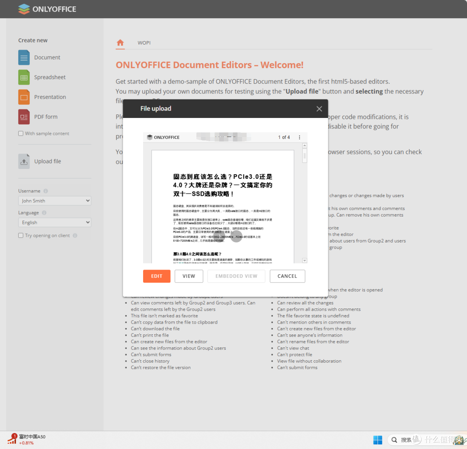This screenshot has height=449, width=467.
Task: Enable With sample content checkbox
Action: click(21, 134)
